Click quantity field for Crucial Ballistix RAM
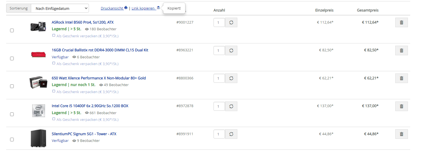 pyautogui.click(x=219, y=50)
